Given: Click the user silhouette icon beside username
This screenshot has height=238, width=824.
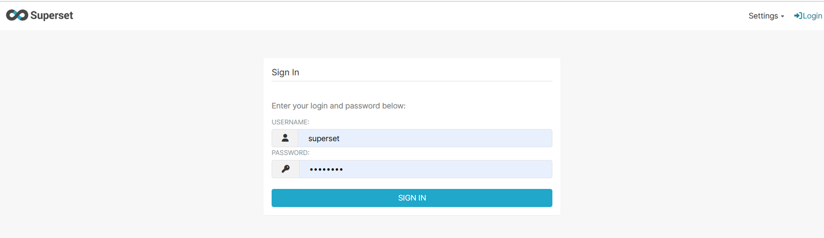Looking at the screenshot, I should [285, 138].
